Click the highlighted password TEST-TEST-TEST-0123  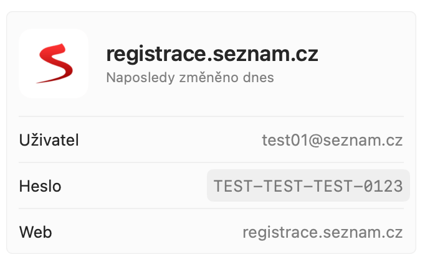tap(308, 186)
